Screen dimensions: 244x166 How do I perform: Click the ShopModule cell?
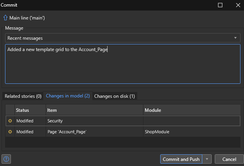(x=157, y=132)
